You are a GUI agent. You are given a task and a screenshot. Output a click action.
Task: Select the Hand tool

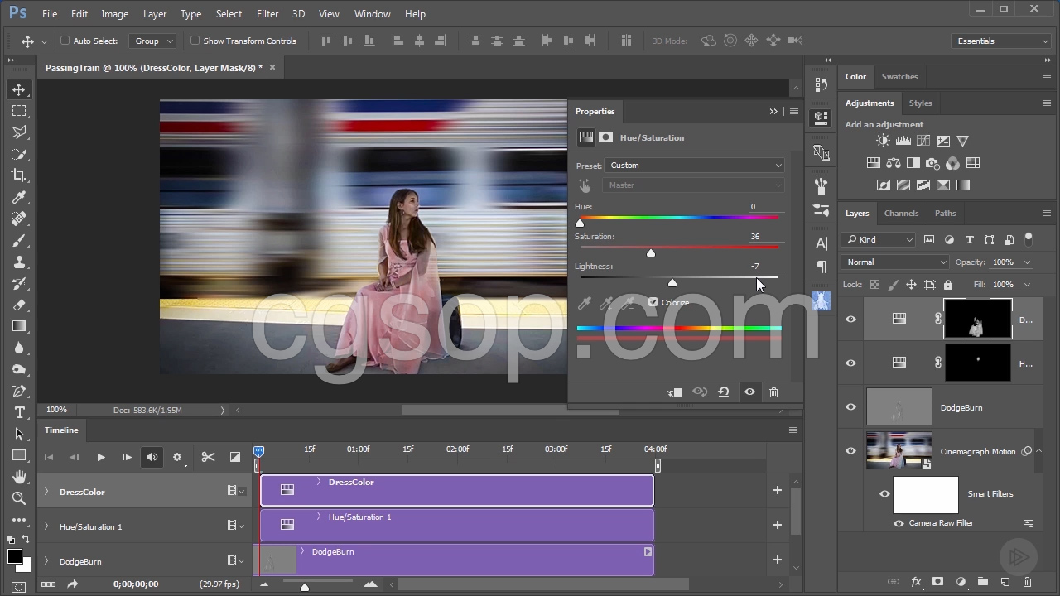(x=18, y=477)
